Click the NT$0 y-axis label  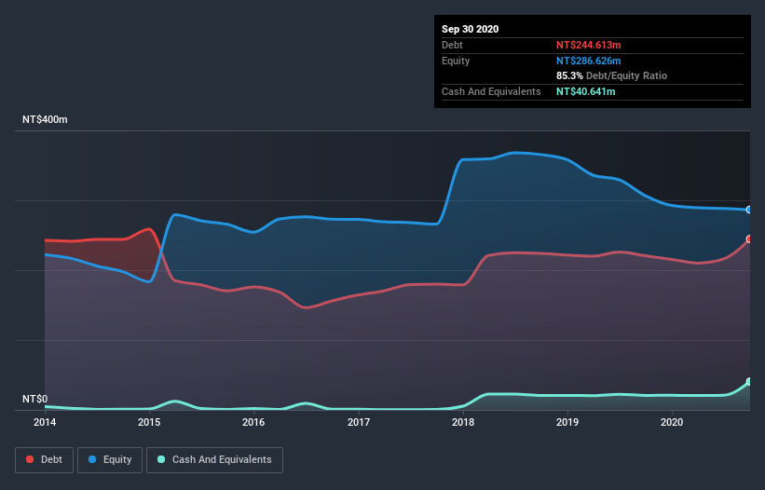[x=35, y=399]
